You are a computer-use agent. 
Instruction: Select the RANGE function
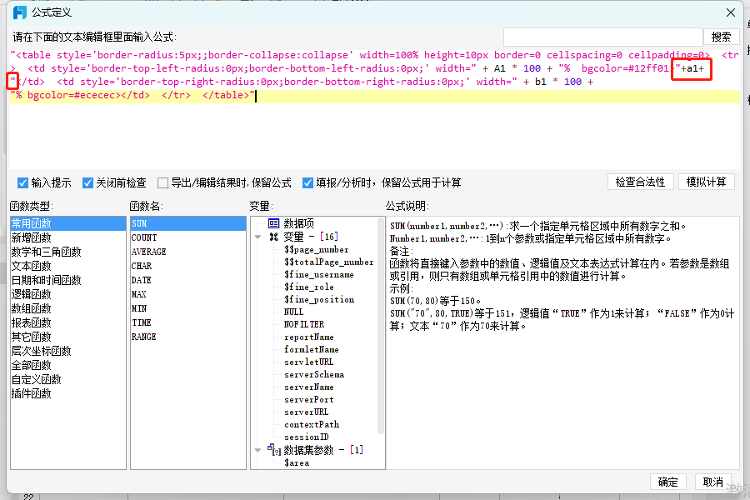pos(188,337)
